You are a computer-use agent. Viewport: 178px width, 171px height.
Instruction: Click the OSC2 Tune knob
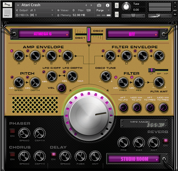pos(106,76)
